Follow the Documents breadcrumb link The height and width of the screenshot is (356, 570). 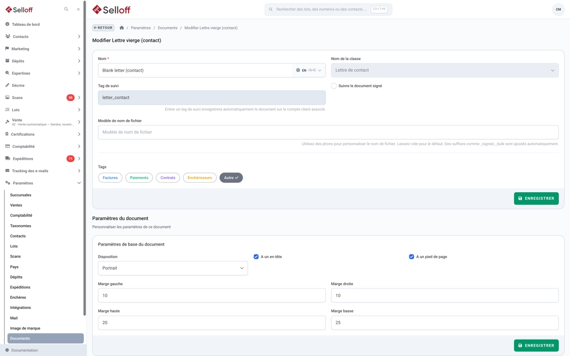(167, 28)
